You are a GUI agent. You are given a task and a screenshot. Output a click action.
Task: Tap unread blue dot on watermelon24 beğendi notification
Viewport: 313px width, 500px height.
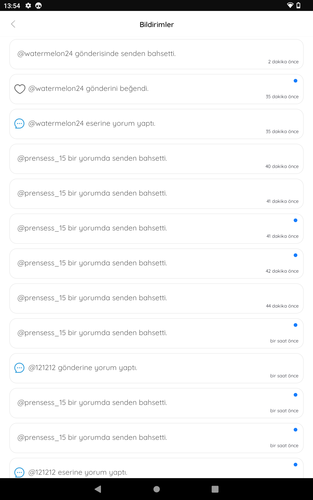click(296, 81)
